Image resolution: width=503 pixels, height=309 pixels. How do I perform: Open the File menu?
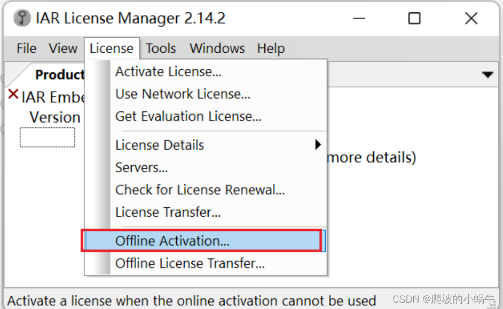point(26,48)
